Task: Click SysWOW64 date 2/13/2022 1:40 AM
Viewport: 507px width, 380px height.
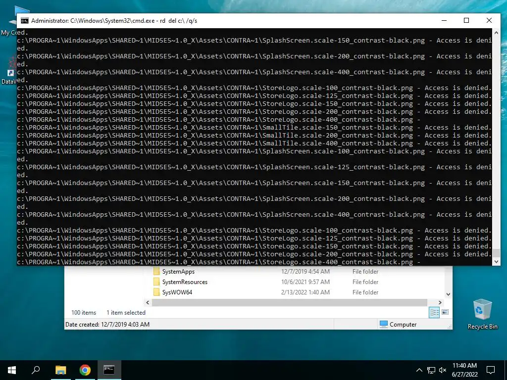Action: [x=305, y=292]
